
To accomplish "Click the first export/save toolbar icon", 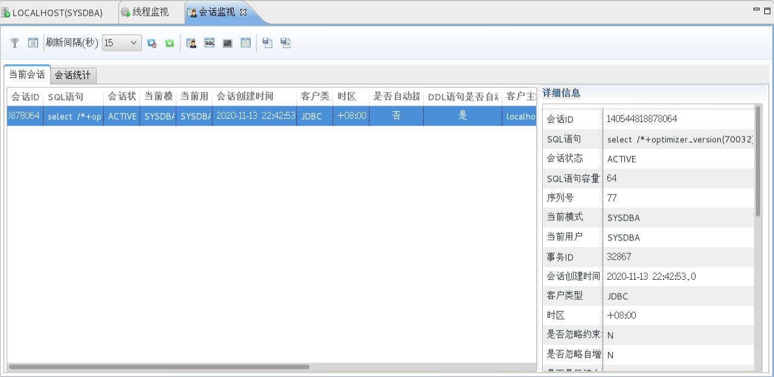I will coord(267,43).
